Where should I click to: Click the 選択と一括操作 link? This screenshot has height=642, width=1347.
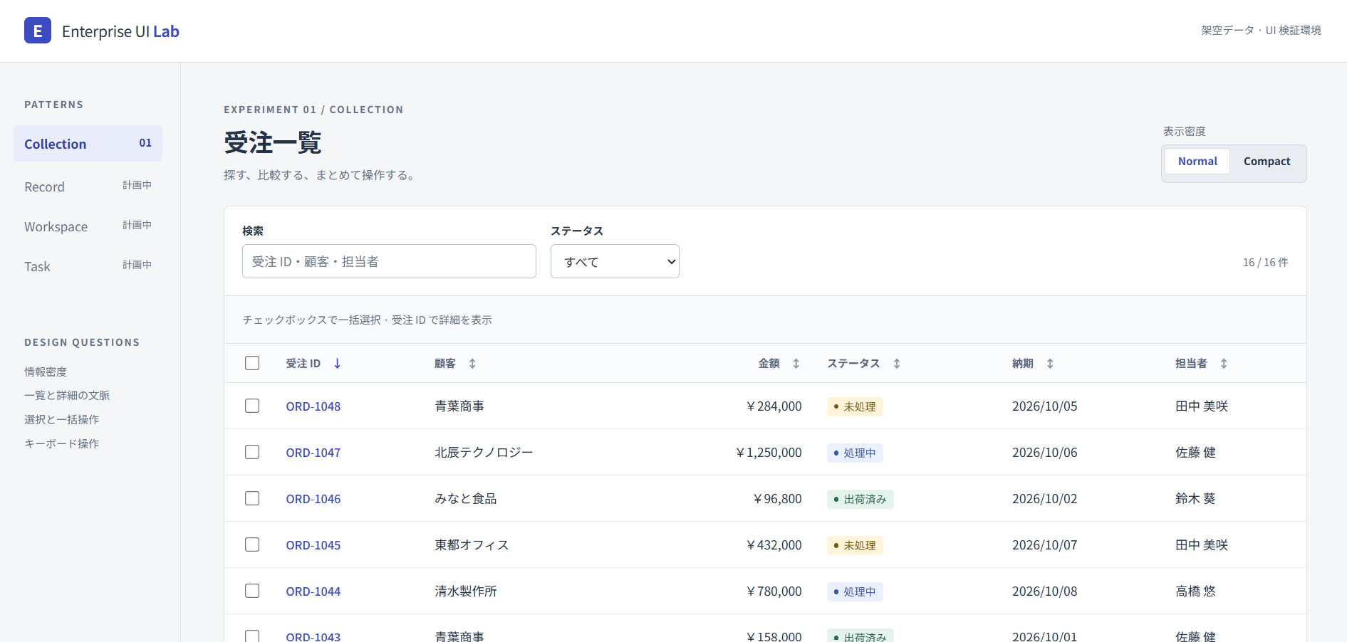62,419
